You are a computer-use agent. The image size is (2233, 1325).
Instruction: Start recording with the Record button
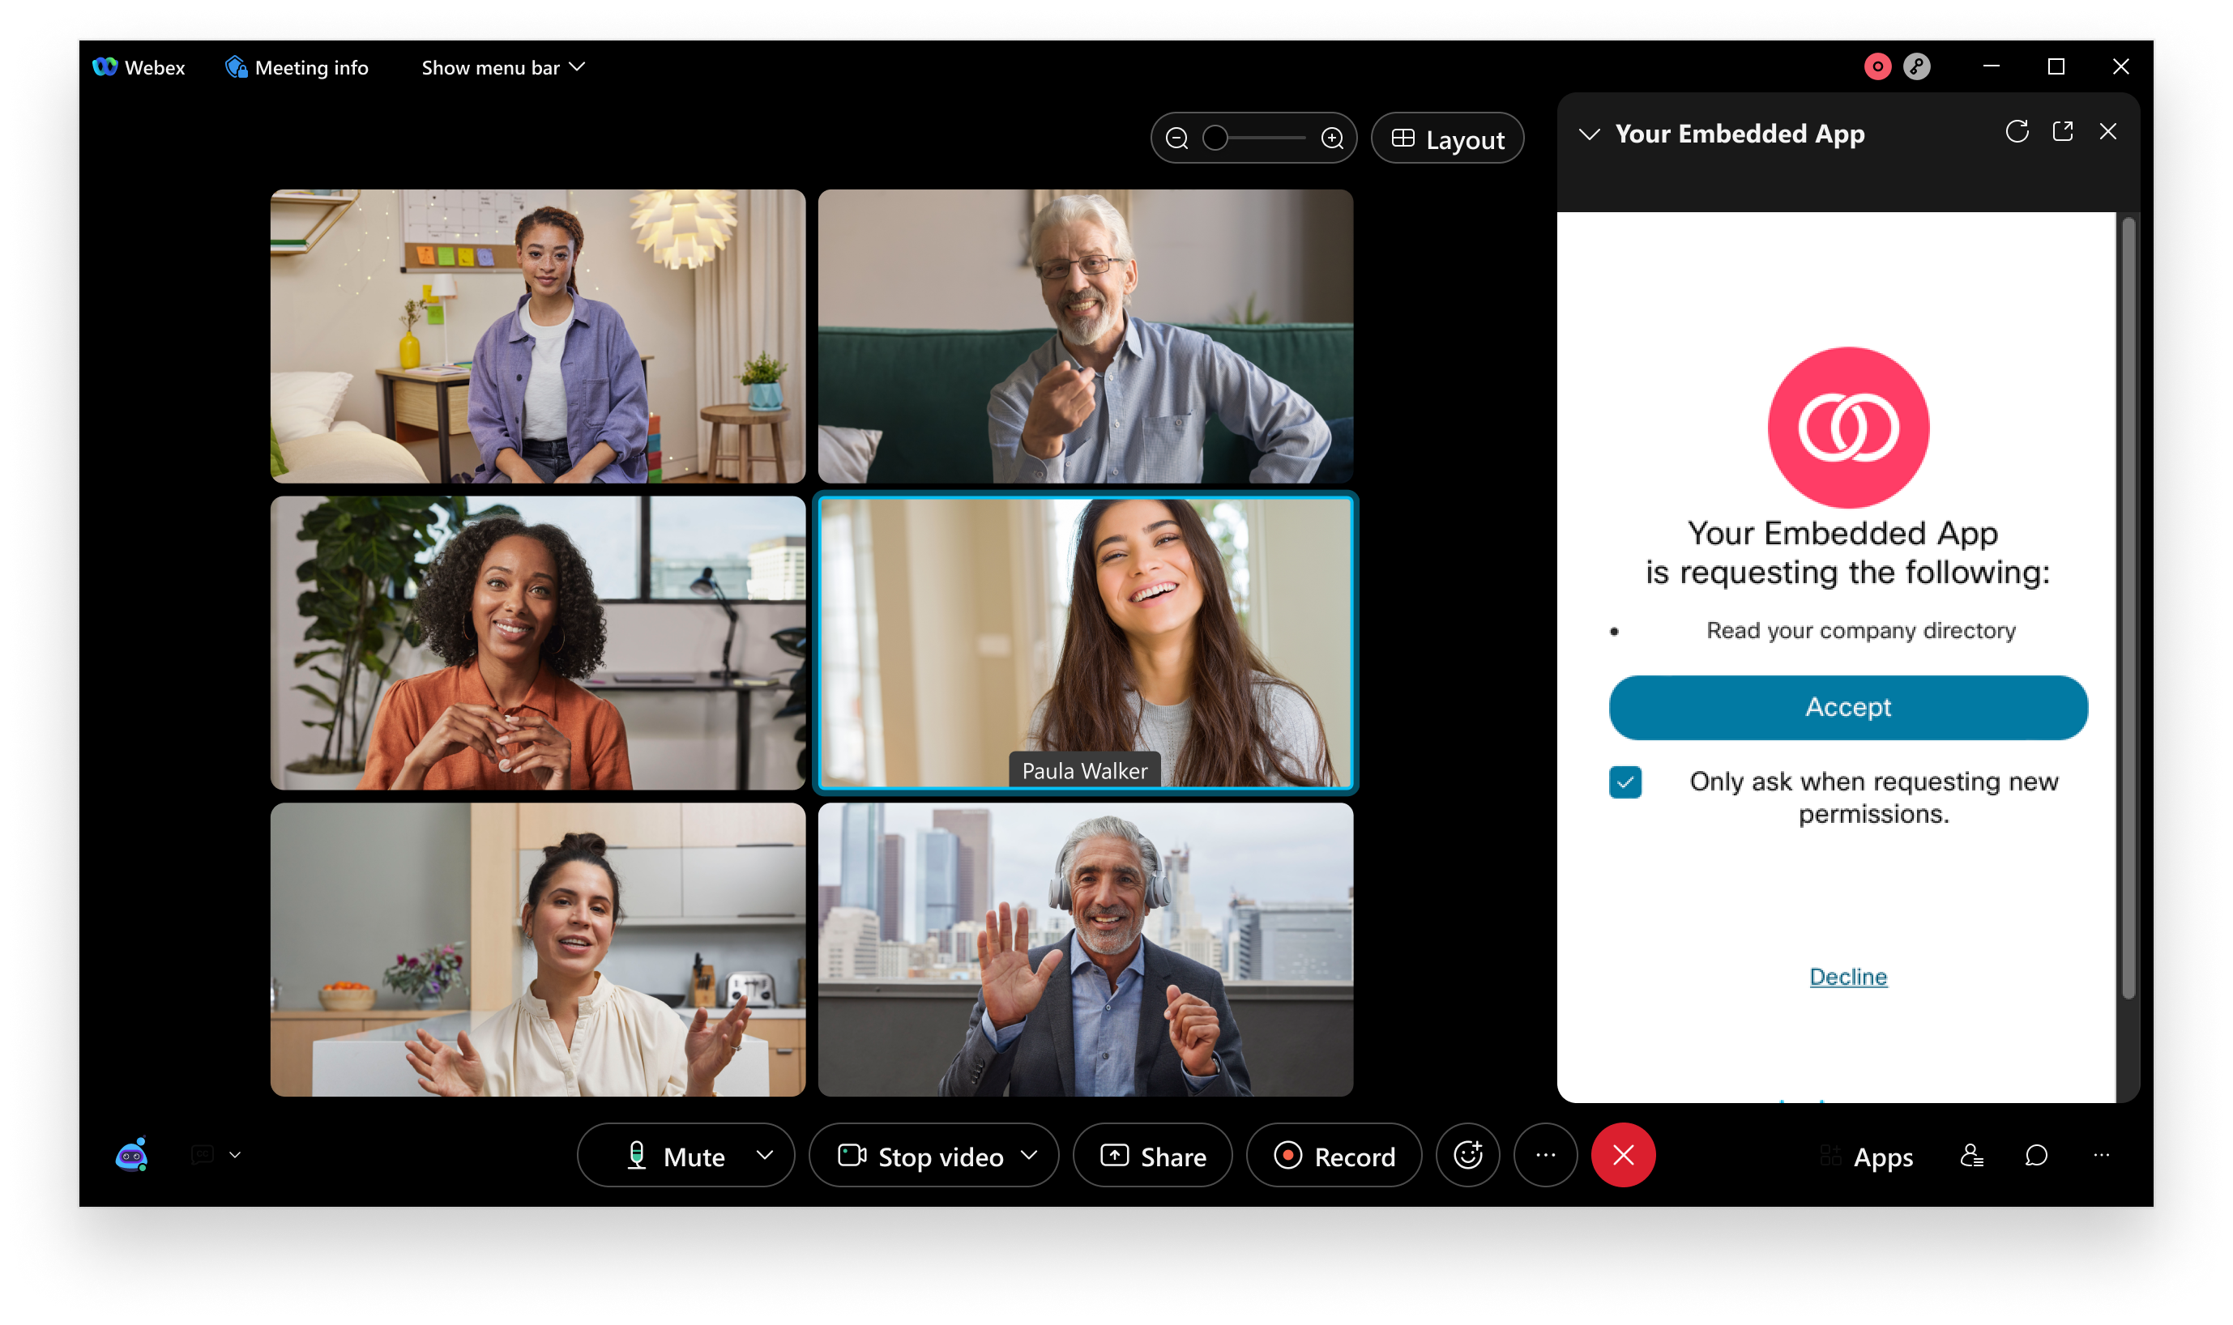click(x=1334, y=1157)
